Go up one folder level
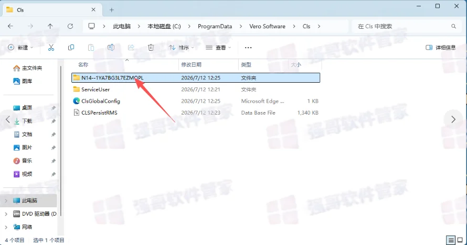Screen dimensions: 467x245 click(x=50, y=26)
